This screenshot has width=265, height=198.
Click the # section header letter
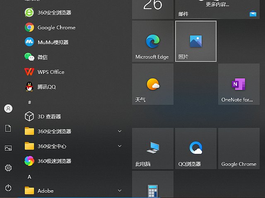point(29,102)
